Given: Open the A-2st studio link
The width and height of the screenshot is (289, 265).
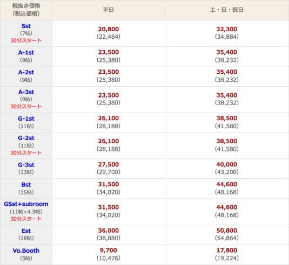Looking at the screenshot, I should [x=26, y=72].
